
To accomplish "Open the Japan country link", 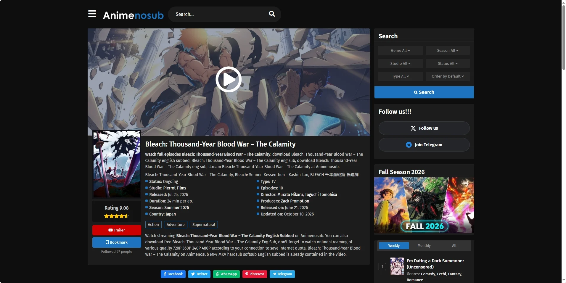I will [x=171, y=214].
